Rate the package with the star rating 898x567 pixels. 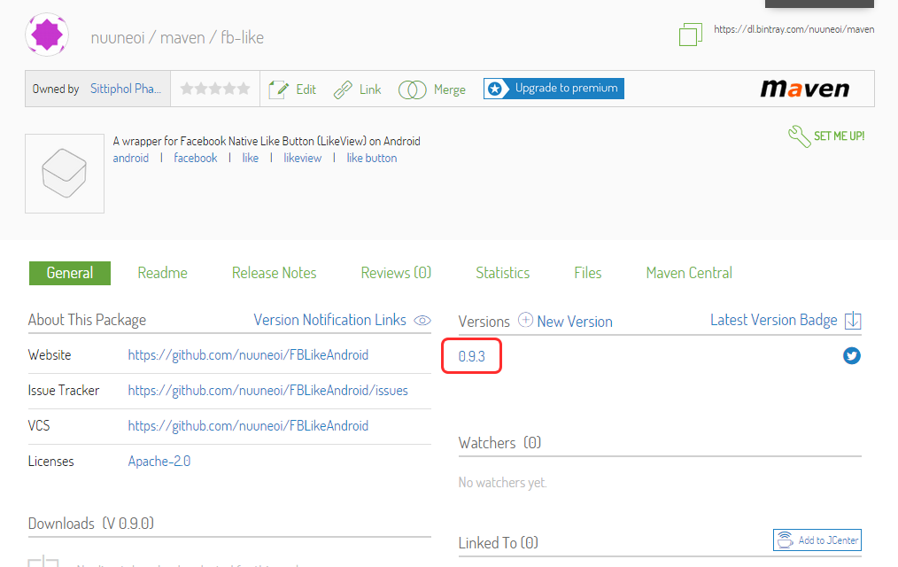click(x=214, y=89)
